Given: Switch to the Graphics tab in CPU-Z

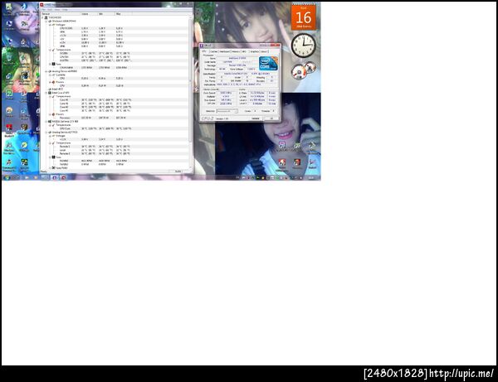Looking at the screenshot, I should point(255,51).
